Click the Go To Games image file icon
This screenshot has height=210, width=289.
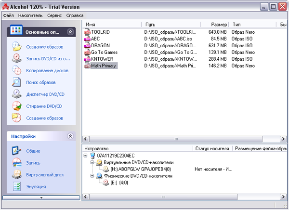(87, 52)
